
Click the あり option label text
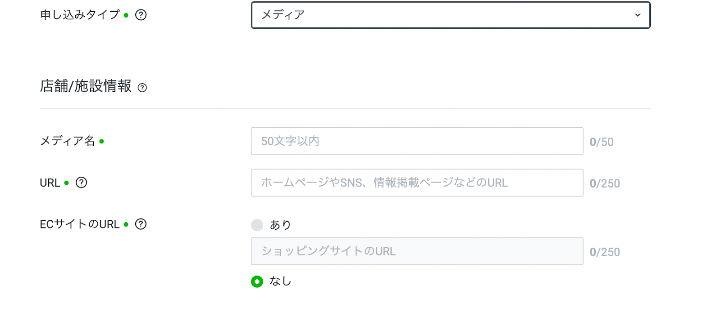point(280,225)
